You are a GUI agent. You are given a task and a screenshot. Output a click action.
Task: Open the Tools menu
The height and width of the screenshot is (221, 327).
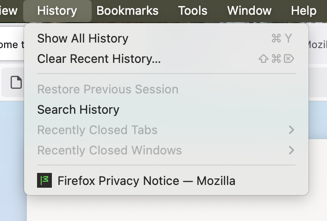(x=193, y=11)
